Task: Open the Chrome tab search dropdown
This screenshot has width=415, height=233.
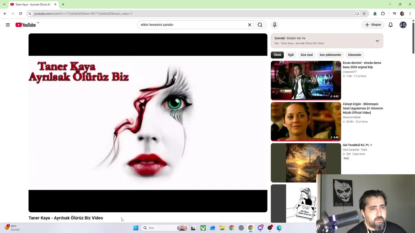Action: point(4,5)
